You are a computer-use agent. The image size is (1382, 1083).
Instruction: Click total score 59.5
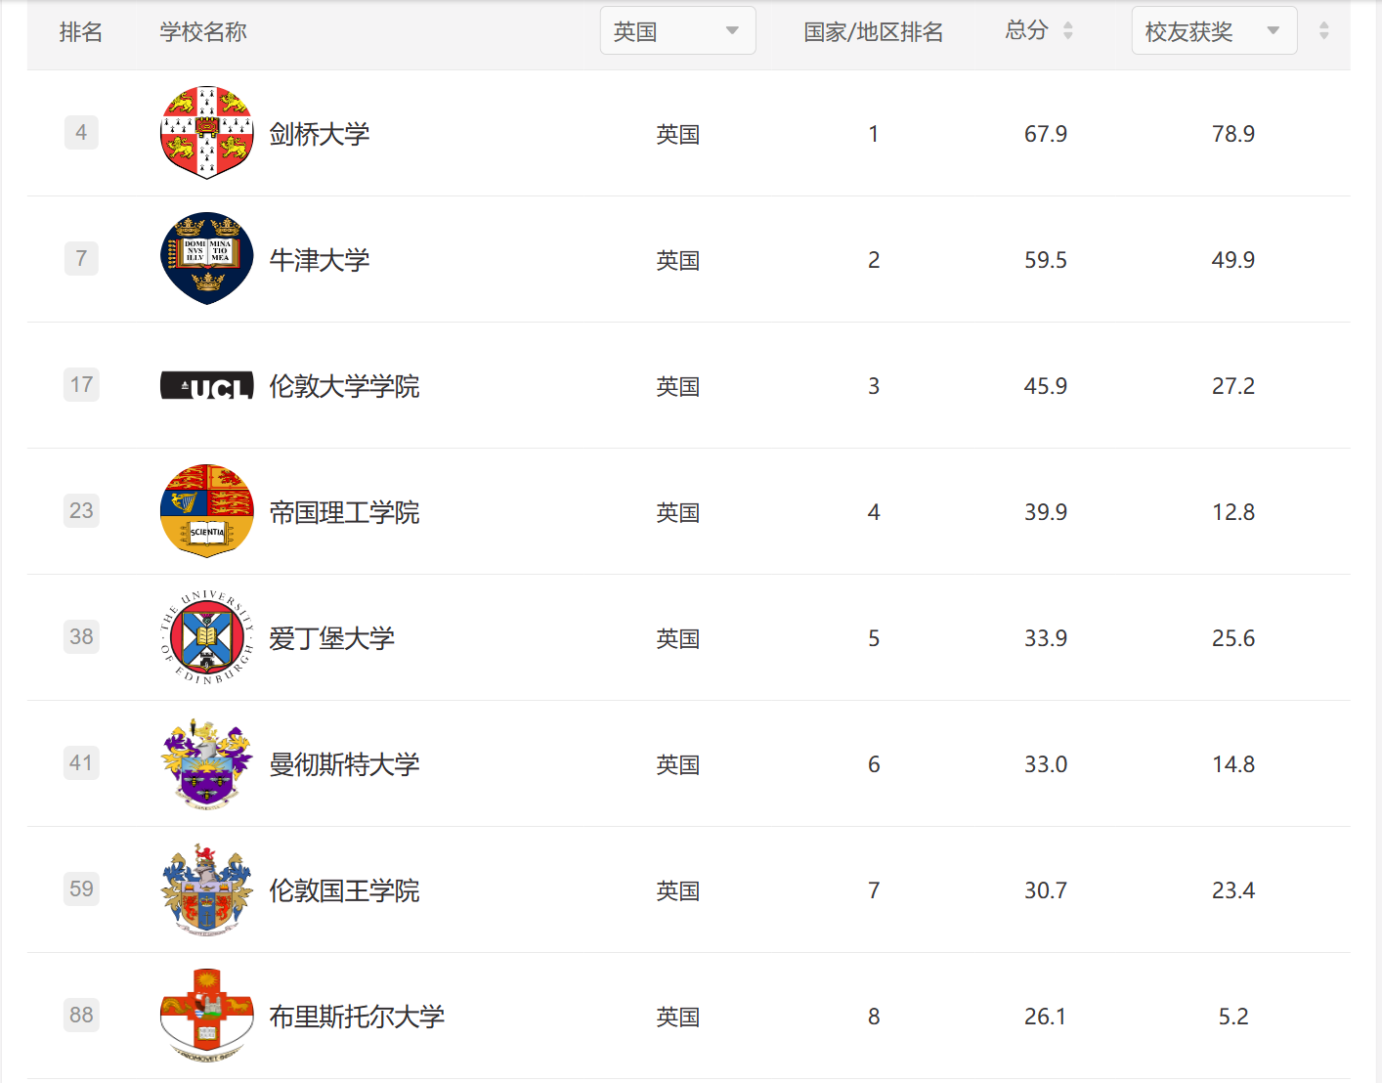click(x=1046, y=260)
